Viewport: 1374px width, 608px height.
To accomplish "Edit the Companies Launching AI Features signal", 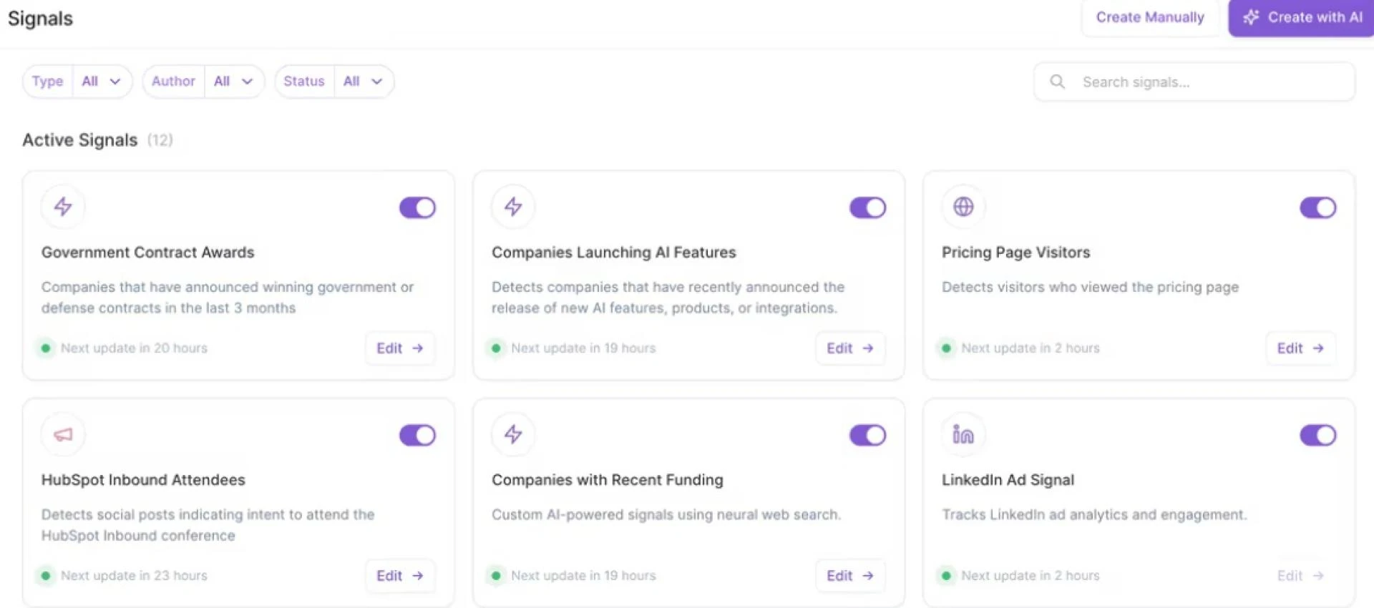I will [x=849, y=348].
